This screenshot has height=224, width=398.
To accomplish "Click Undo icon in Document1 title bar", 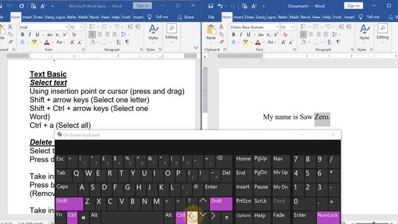I will coord(220,6).
